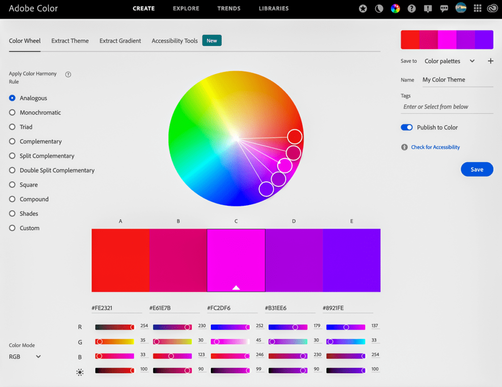Add a new library with plus icon
502x387 pixels.
(x=490, y=61)
